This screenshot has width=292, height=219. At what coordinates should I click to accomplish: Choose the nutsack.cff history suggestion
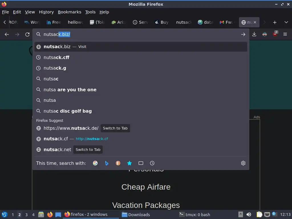(x=141, y=57)
